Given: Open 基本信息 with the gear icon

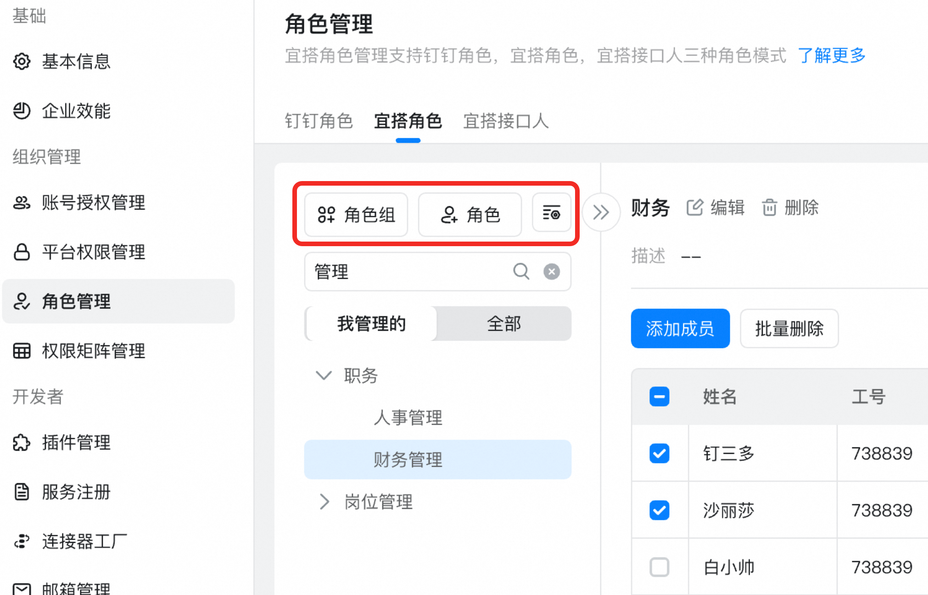Looking at the screenshot, I should click(22, 61).
